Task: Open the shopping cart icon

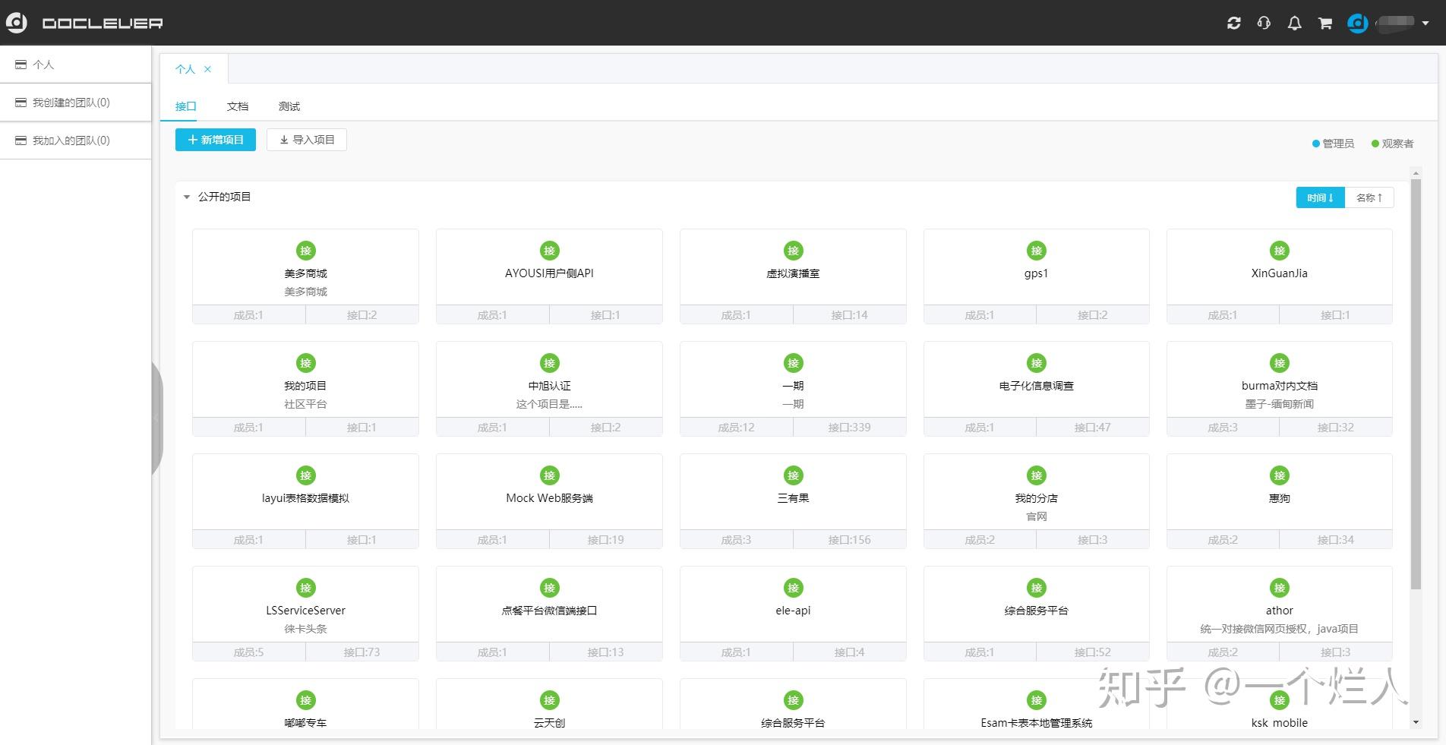Action: click(1325, 24)
